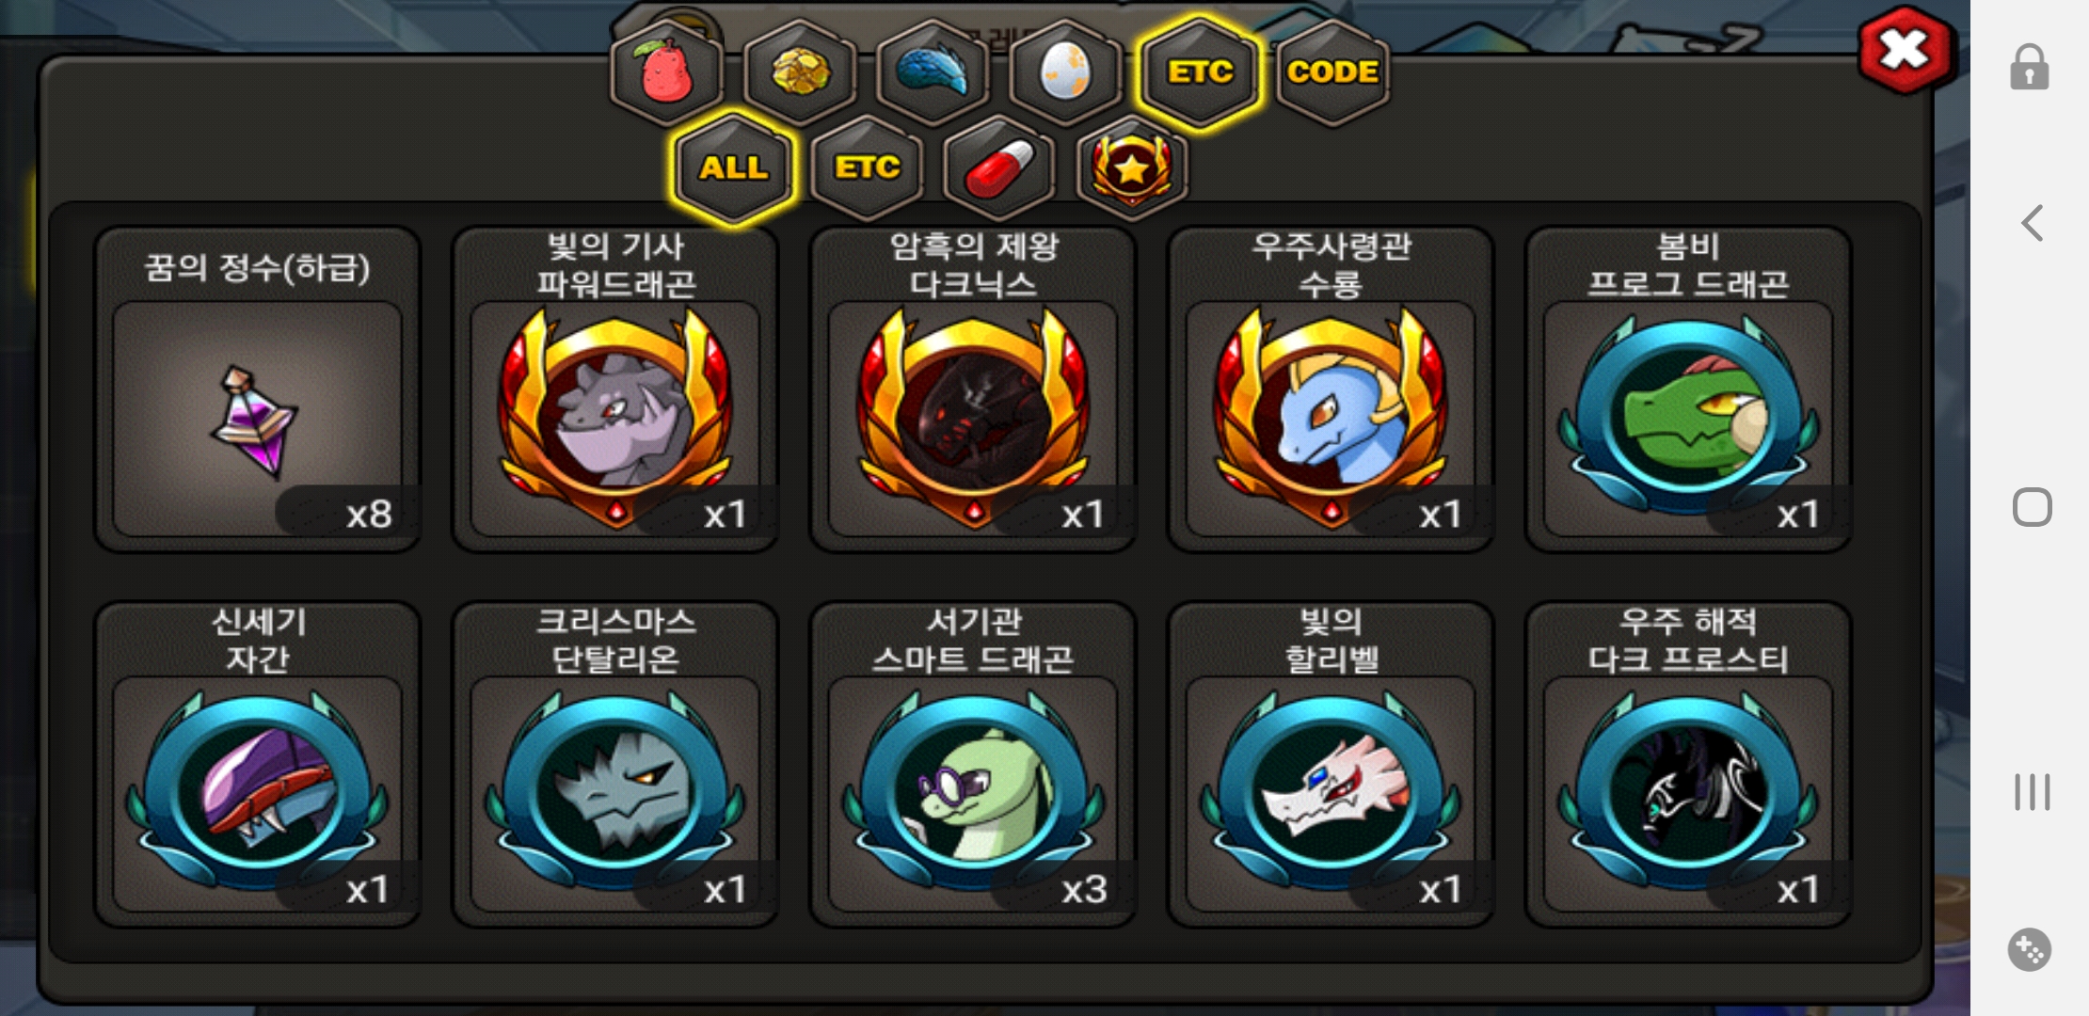Open the yellow ETC top tab
Viewport: 2089px width, 1016px height.
point(1200,71)
